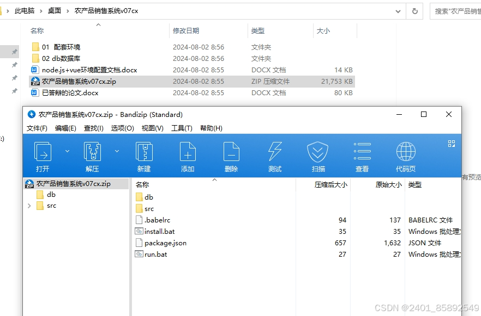Maximize the Bandizip window
The image size is (481, 316).
point(424,114)
